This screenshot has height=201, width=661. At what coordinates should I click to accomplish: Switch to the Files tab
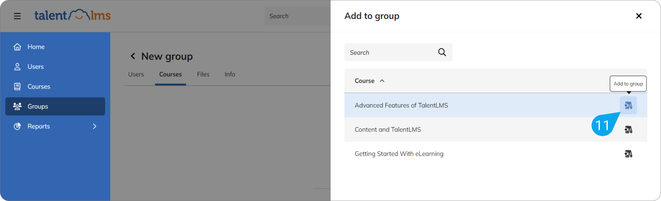(203, 74)
